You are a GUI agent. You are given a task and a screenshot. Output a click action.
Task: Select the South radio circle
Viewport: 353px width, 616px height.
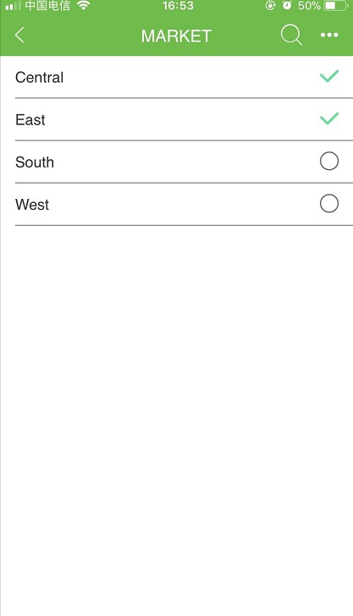pos(329,161)
